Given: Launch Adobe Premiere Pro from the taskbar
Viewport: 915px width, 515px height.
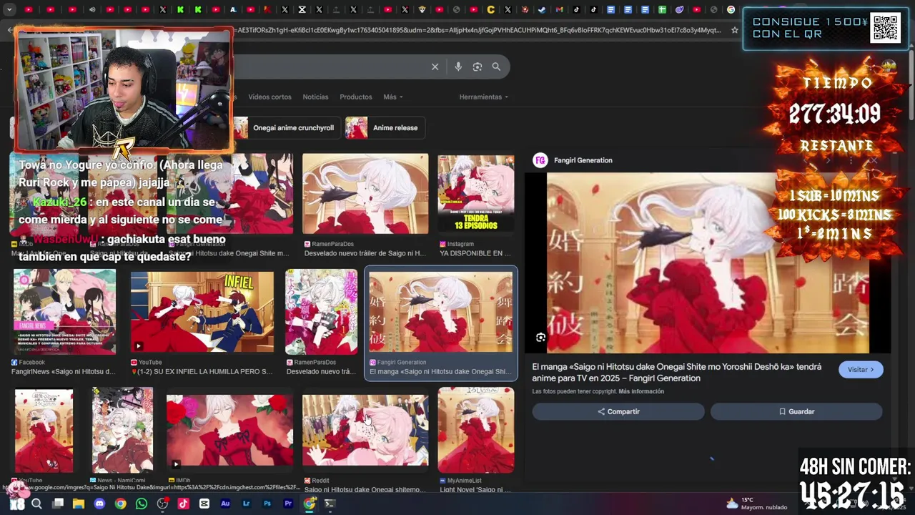Looking at the screenshot, I should click(x=288, y=504).
